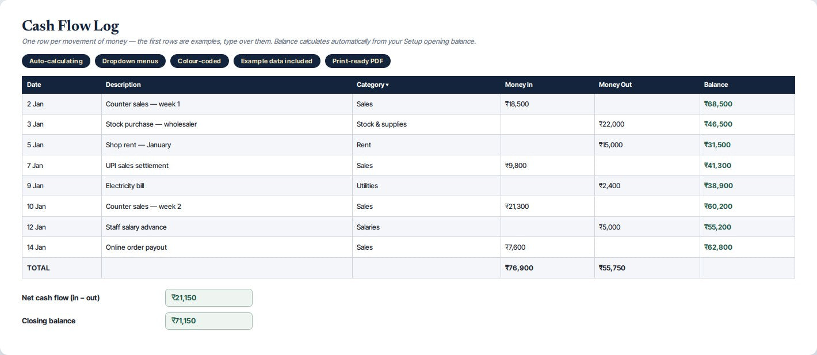
Task: Click the ₹60,200 balance value
Action: (x=718, y=207)
